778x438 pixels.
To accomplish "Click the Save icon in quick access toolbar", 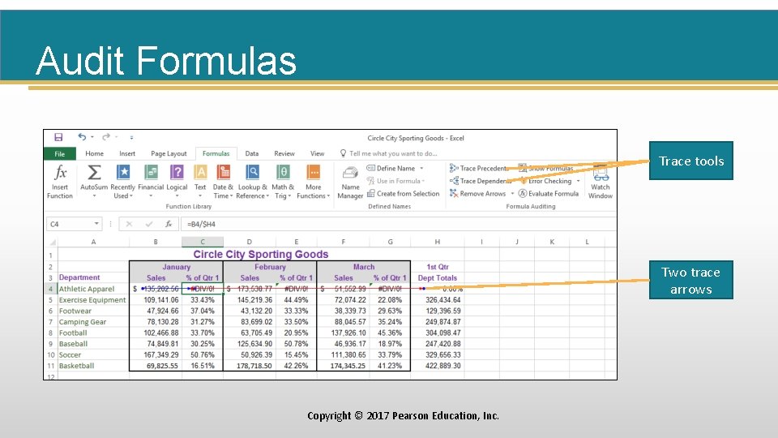I will pos(58,137).
